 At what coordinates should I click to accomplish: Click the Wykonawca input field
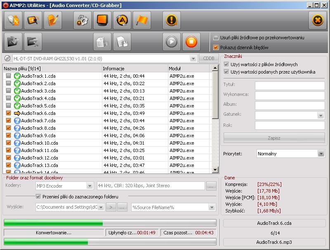coord(290,95)
